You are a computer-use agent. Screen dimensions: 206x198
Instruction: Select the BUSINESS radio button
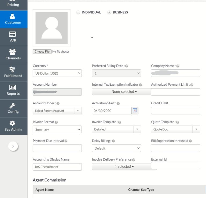pos(109,12)
